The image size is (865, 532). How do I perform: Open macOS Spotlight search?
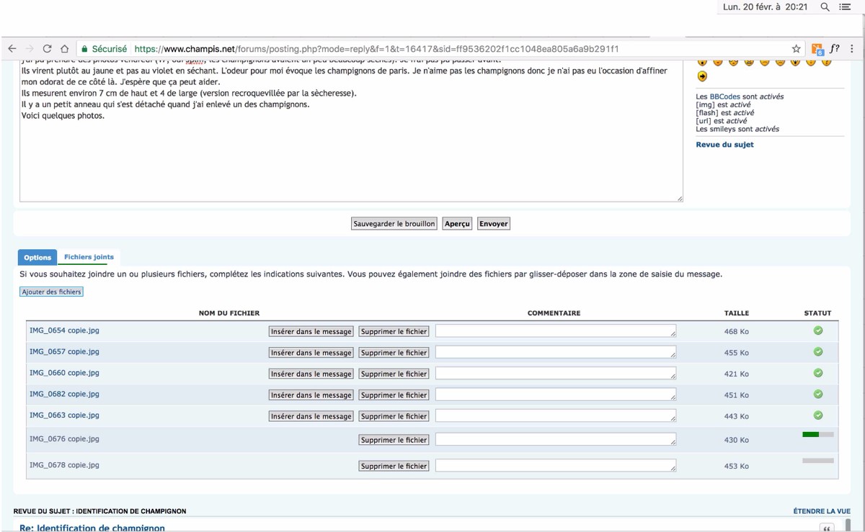point(825,7)
